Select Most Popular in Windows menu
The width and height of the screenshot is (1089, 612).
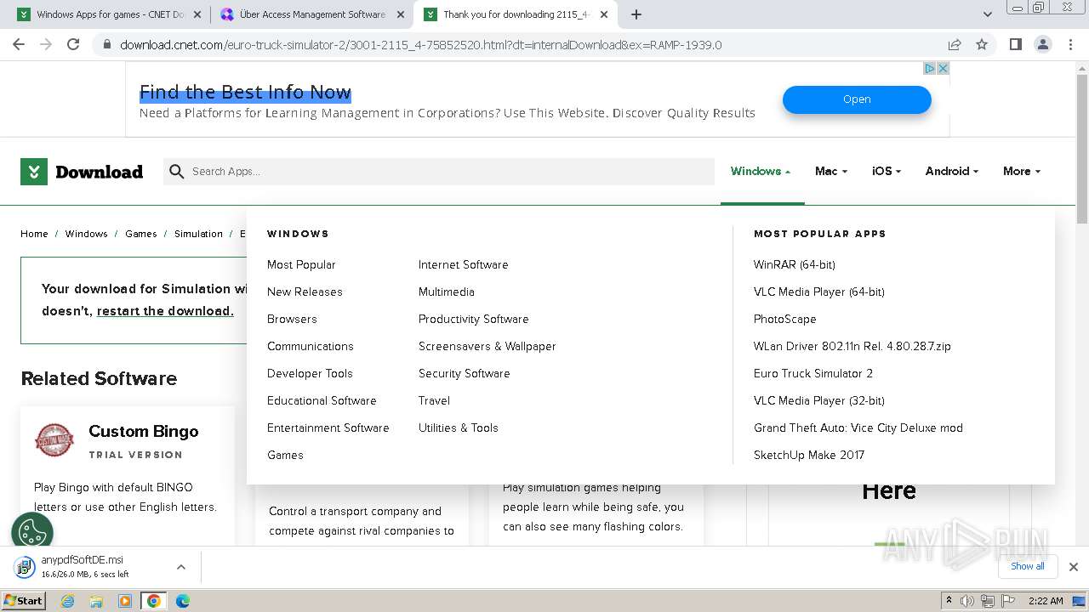[301, 264]
